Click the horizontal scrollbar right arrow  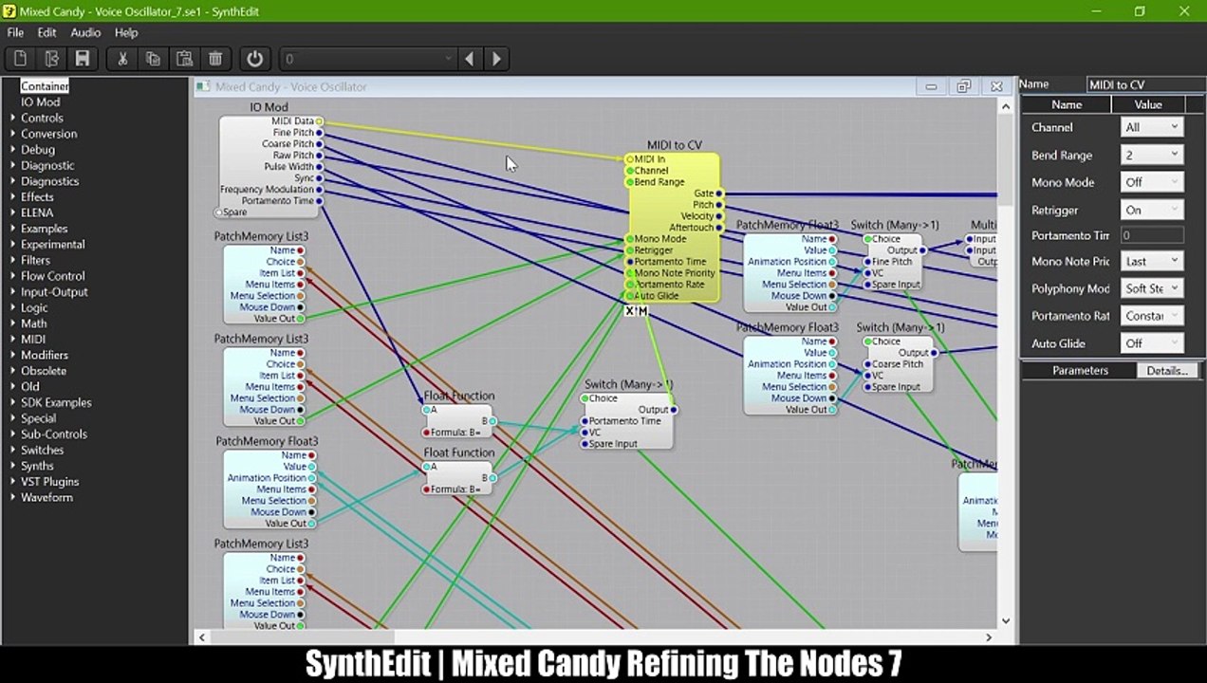click(988, 637)
